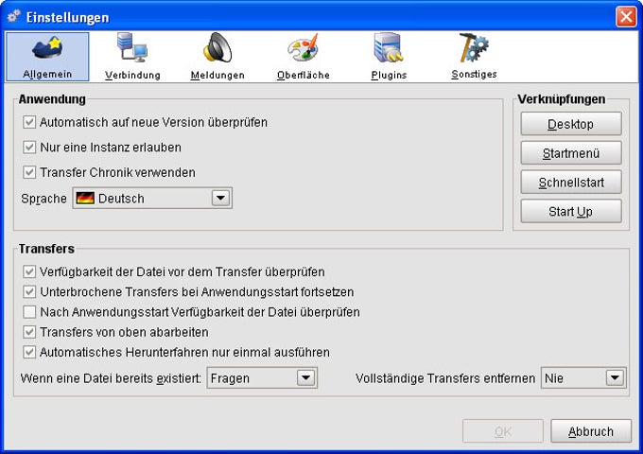The image size is (643, 454).
Task: Switch to the Sonstiges tab label
Action: coord(474,74)
